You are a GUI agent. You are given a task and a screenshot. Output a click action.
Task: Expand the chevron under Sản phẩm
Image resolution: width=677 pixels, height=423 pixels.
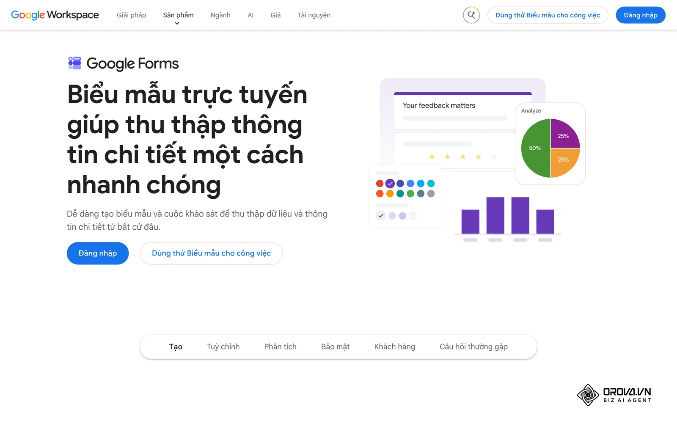click(x=177, y=24)
